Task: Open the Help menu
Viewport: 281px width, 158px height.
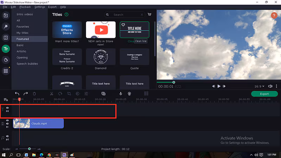Action: point(63,7)
